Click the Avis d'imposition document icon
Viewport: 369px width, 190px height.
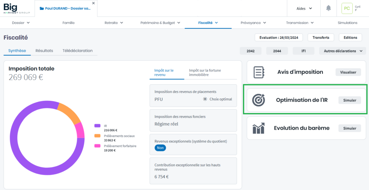(x=259, y=72)
